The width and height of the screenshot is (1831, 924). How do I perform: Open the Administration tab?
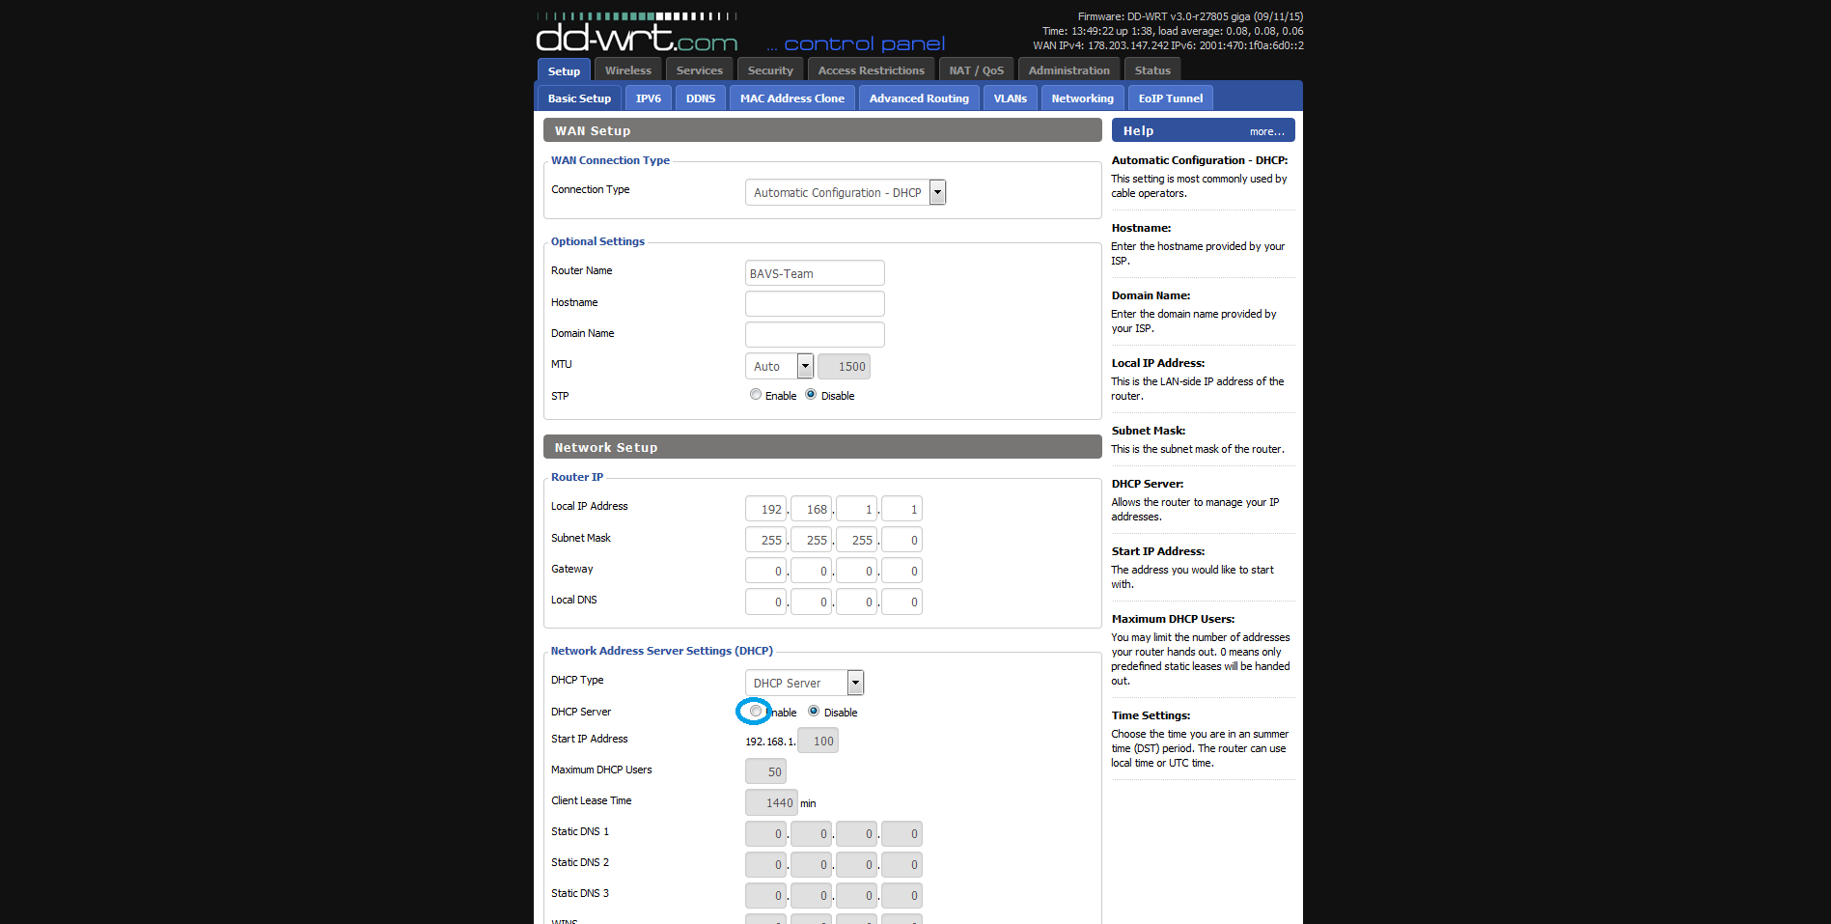pos(1069,70)
